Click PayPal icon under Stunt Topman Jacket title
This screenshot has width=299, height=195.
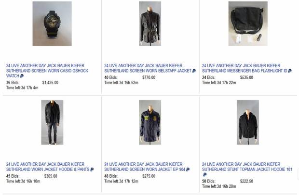205,174
